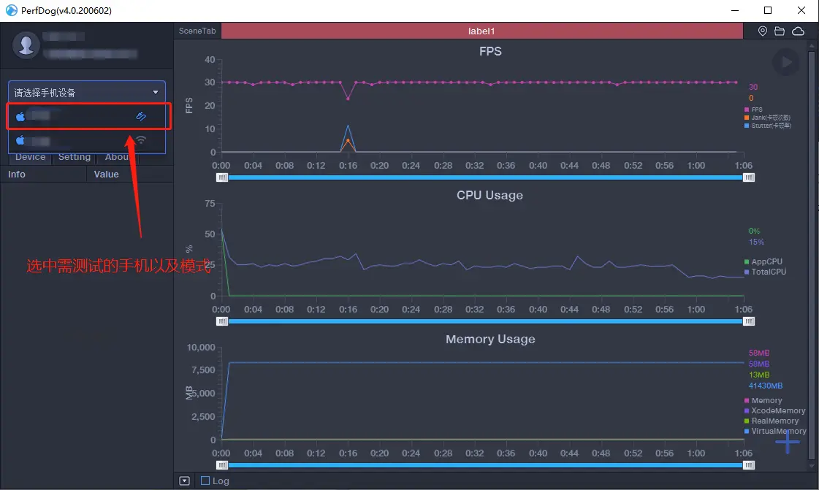Click the Memory Usage chart right range handle
819x490 pixels.
pyautogui.click(x=748, y=465)
